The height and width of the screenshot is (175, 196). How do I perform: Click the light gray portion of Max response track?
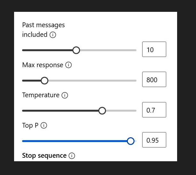[x=92, y=81]
